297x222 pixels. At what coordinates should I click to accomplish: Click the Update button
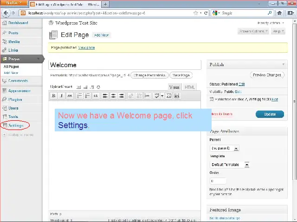point(269,114)
